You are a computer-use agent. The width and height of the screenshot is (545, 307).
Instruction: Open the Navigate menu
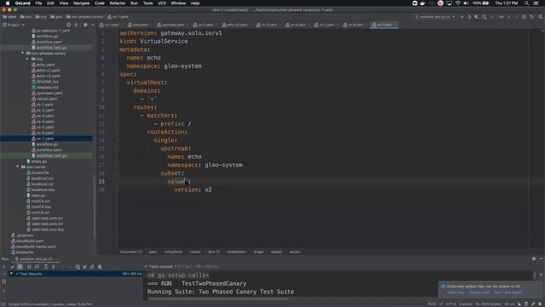click(x=82, y=3)
